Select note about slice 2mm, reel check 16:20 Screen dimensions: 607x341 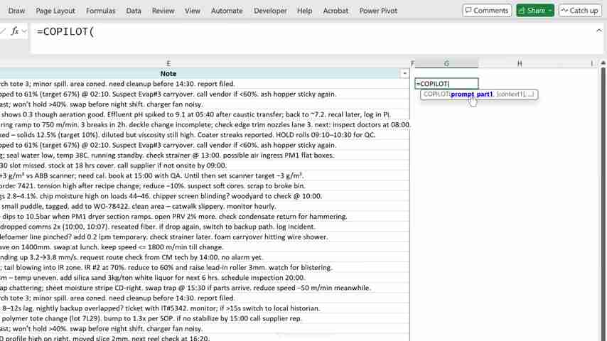(x=205, y=338)
